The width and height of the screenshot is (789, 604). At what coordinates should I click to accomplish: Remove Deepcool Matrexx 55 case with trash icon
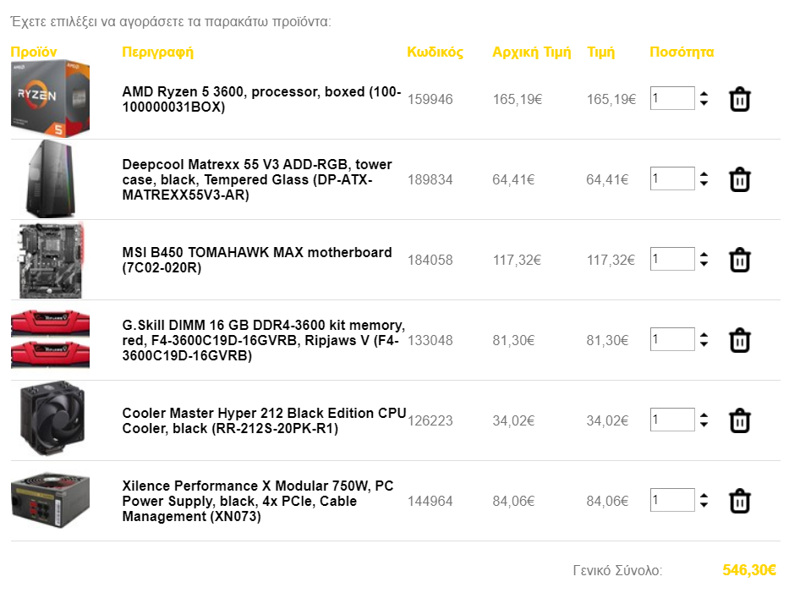click(740, 179)
